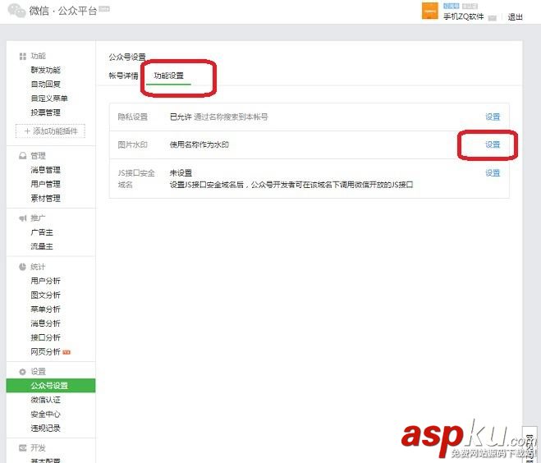Open 消息分析 in the sidebar

click(45, 323)
